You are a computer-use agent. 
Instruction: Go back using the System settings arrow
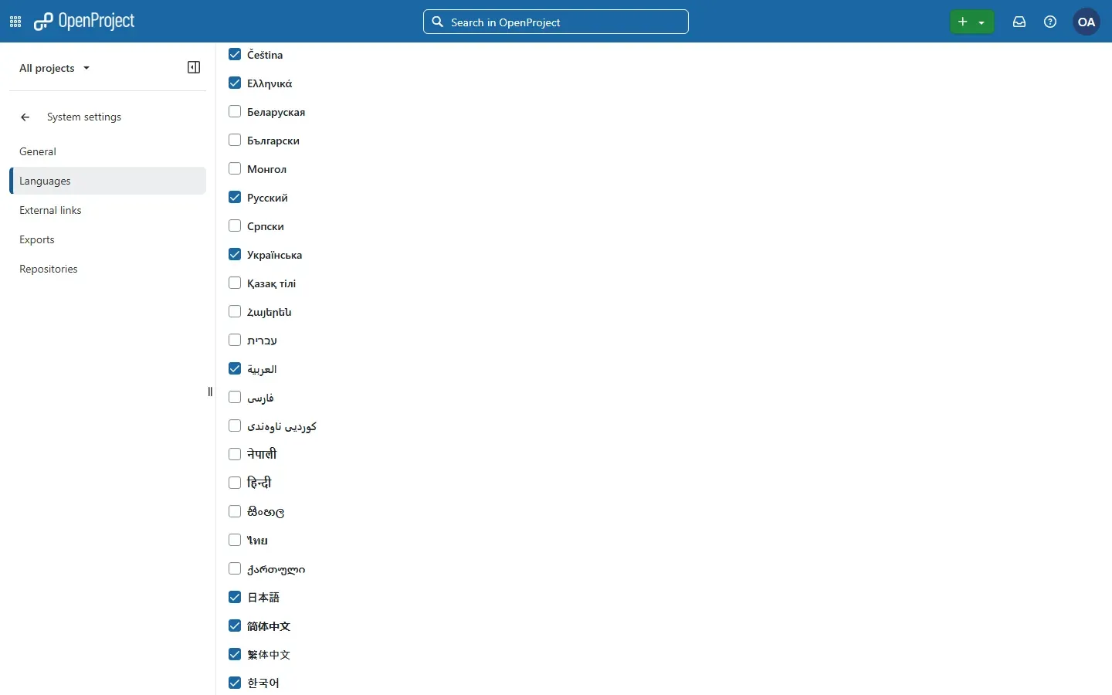pos(25,117)
